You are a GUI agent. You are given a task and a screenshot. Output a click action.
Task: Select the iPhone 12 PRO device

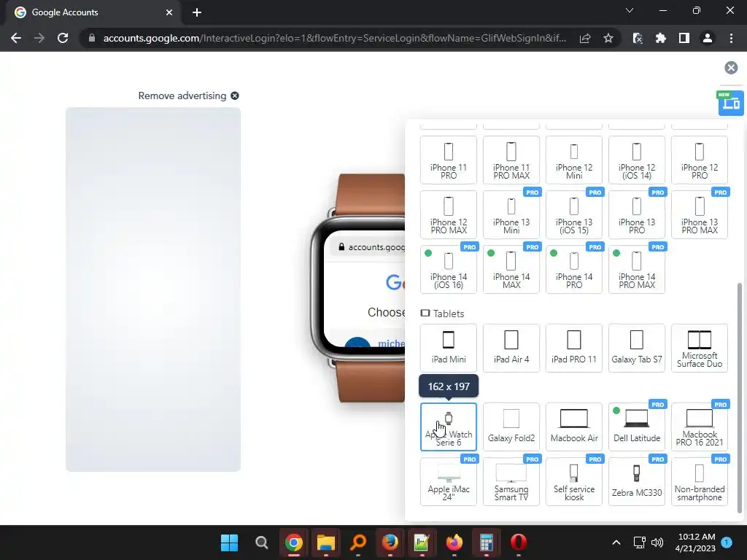click(x=700, y=160)
